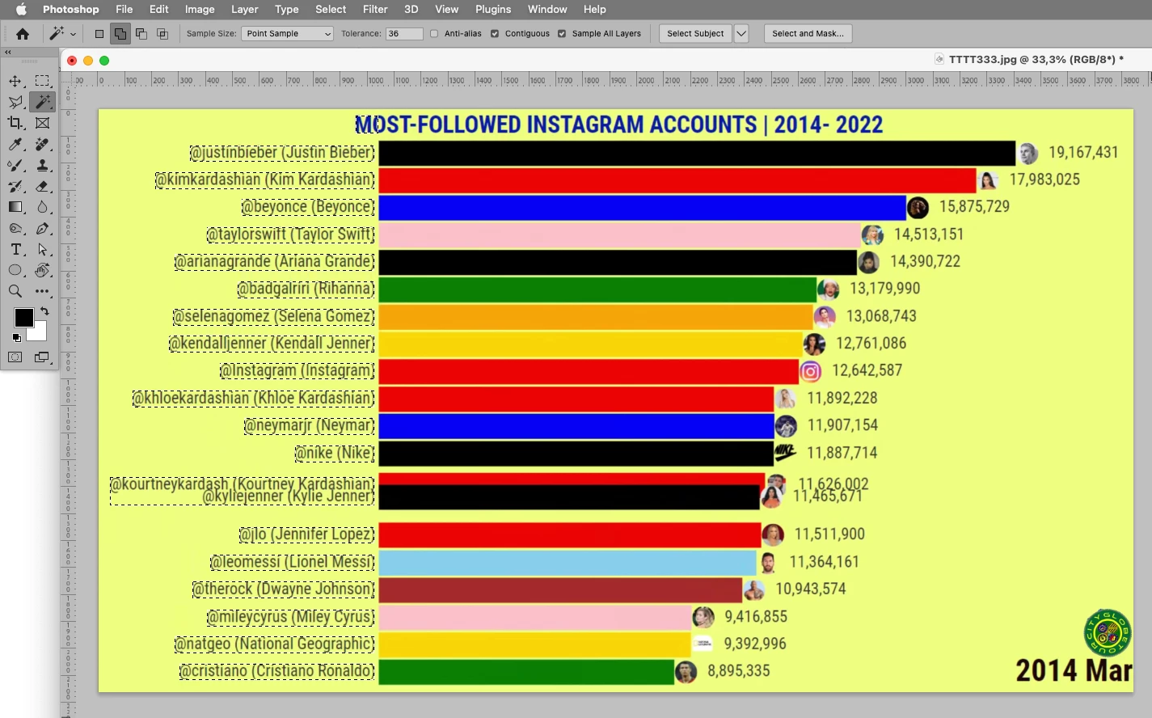Select the Pen tool
This screenshot has width=1152, height=718.
[43, 229]
